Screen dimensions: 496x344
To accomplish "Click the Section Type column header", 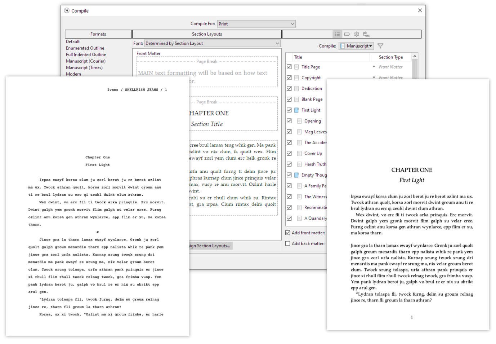I will click(x=390, y=57).
